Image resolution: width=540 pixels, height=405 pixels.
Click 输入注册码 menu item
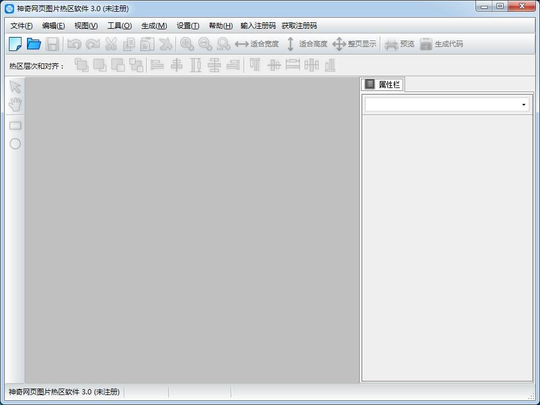coord(258,26)
